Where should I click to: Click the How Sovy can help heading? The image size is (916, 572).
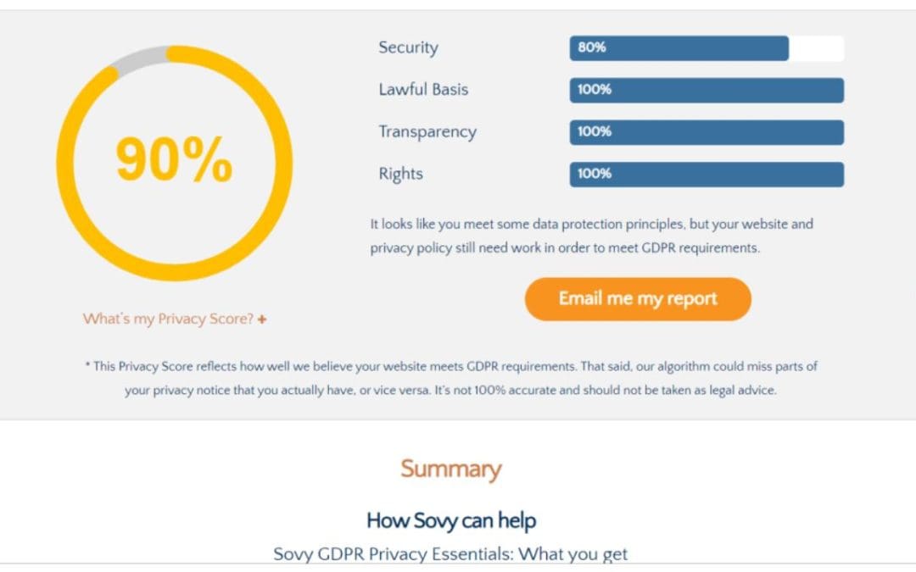[450, 520]
